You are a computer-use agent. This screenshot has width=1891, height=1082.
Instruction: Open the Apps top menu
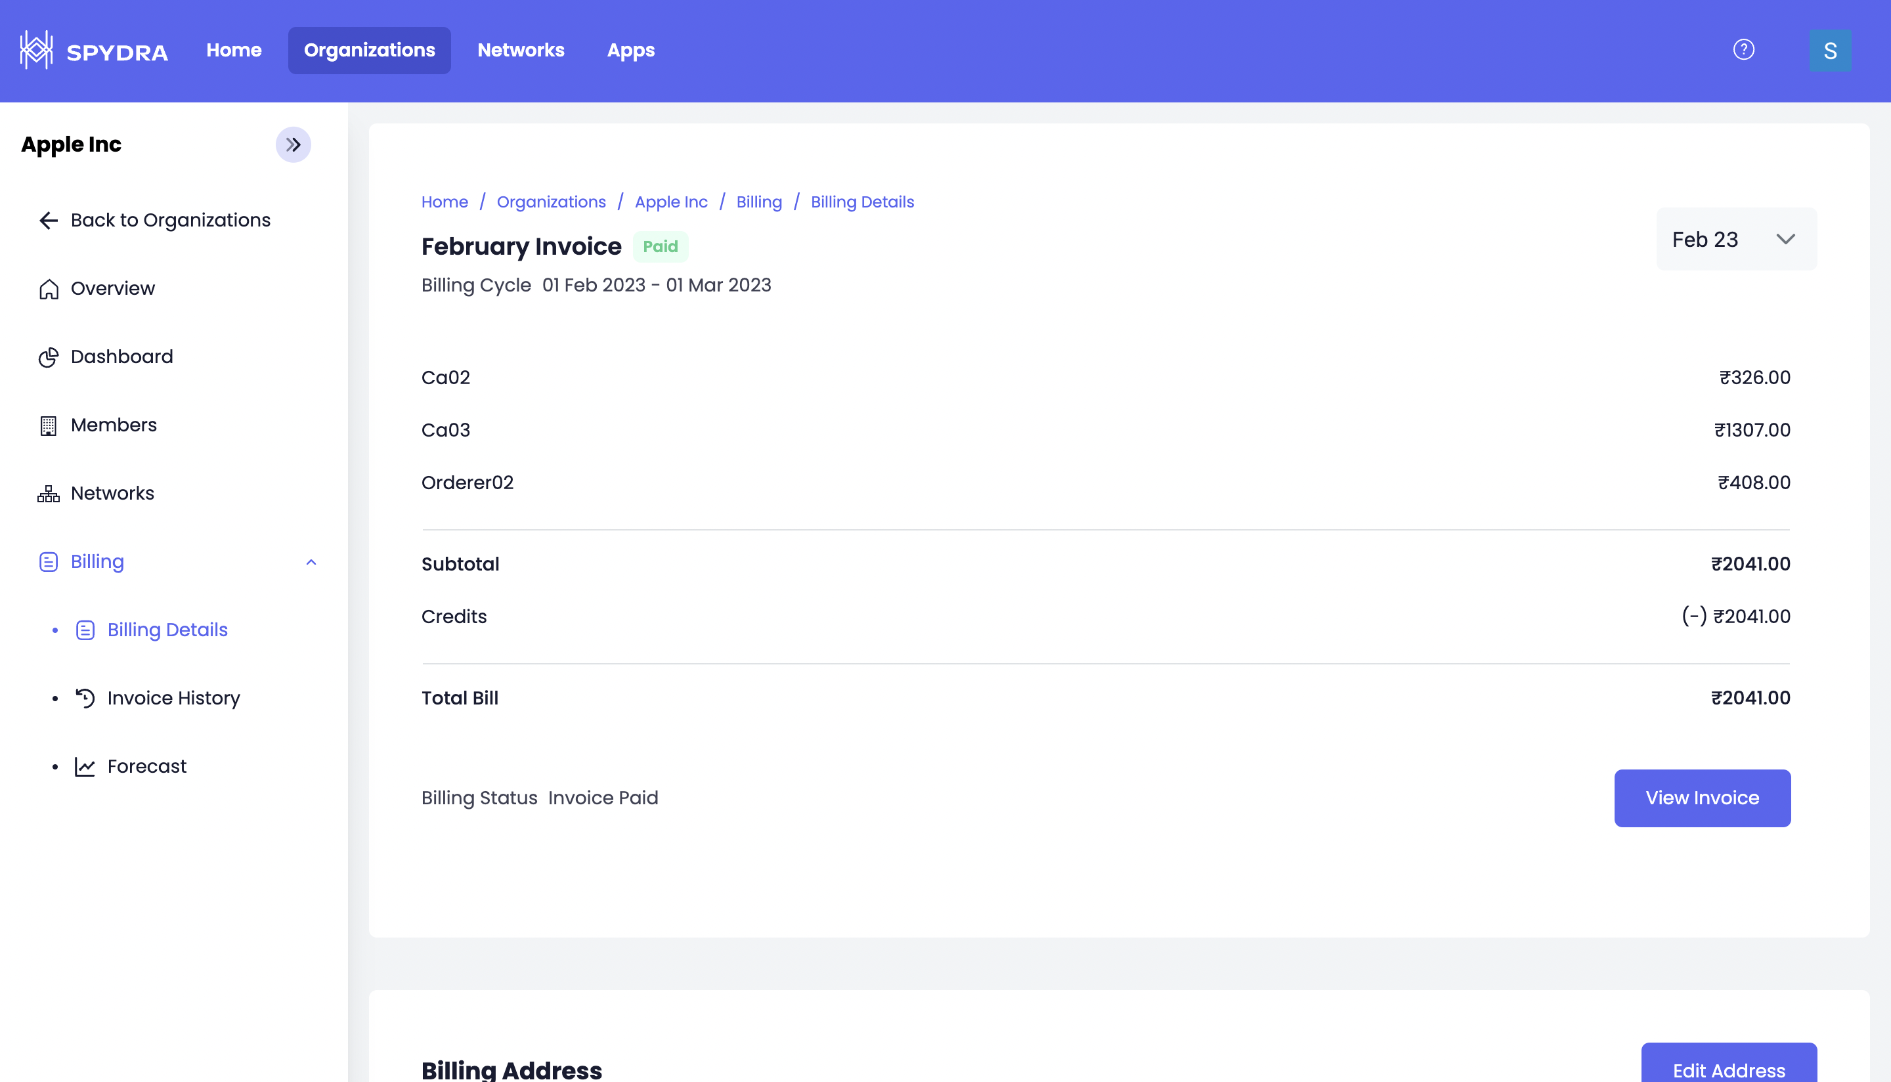(x=630, y=50)
